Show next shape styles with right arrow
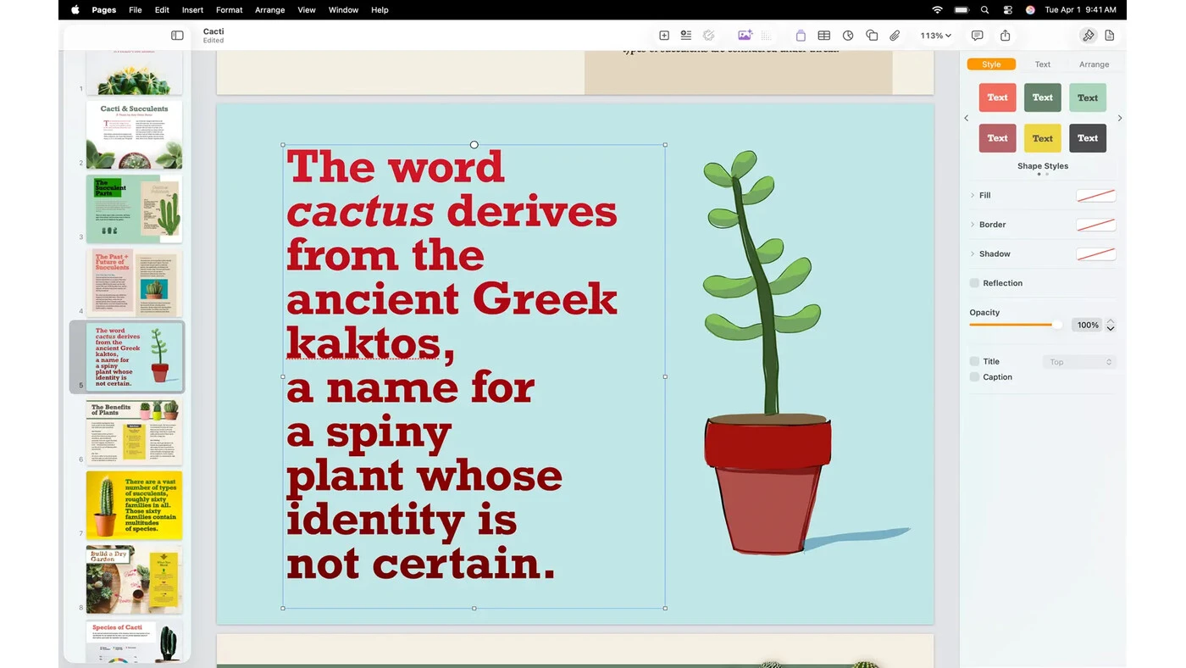This screenshot has width=1186, height=668. pos(1120,118)
